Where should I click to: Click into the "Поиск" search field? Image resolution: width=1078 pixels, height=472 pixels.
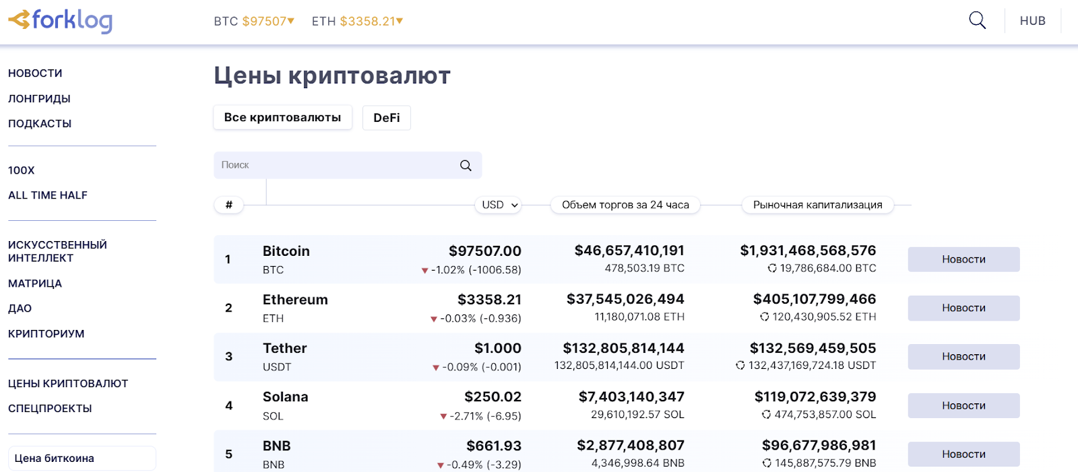tap(337, 166)
